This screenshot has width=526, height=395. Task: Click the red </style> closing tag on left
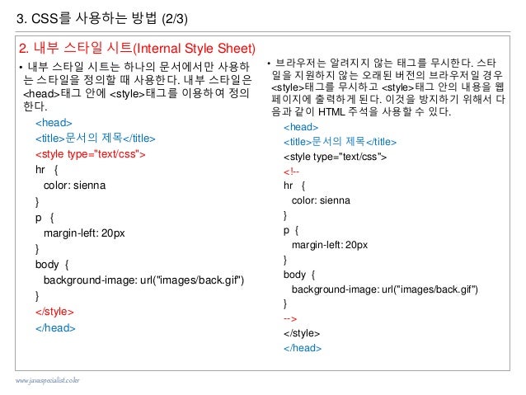54,312
